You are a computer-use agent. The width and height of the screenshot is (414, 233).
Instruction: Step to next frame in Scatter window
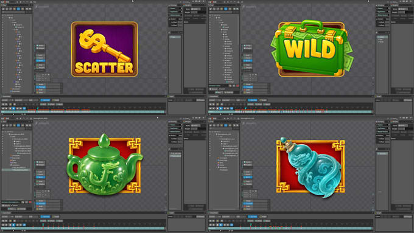pos(17,108)
